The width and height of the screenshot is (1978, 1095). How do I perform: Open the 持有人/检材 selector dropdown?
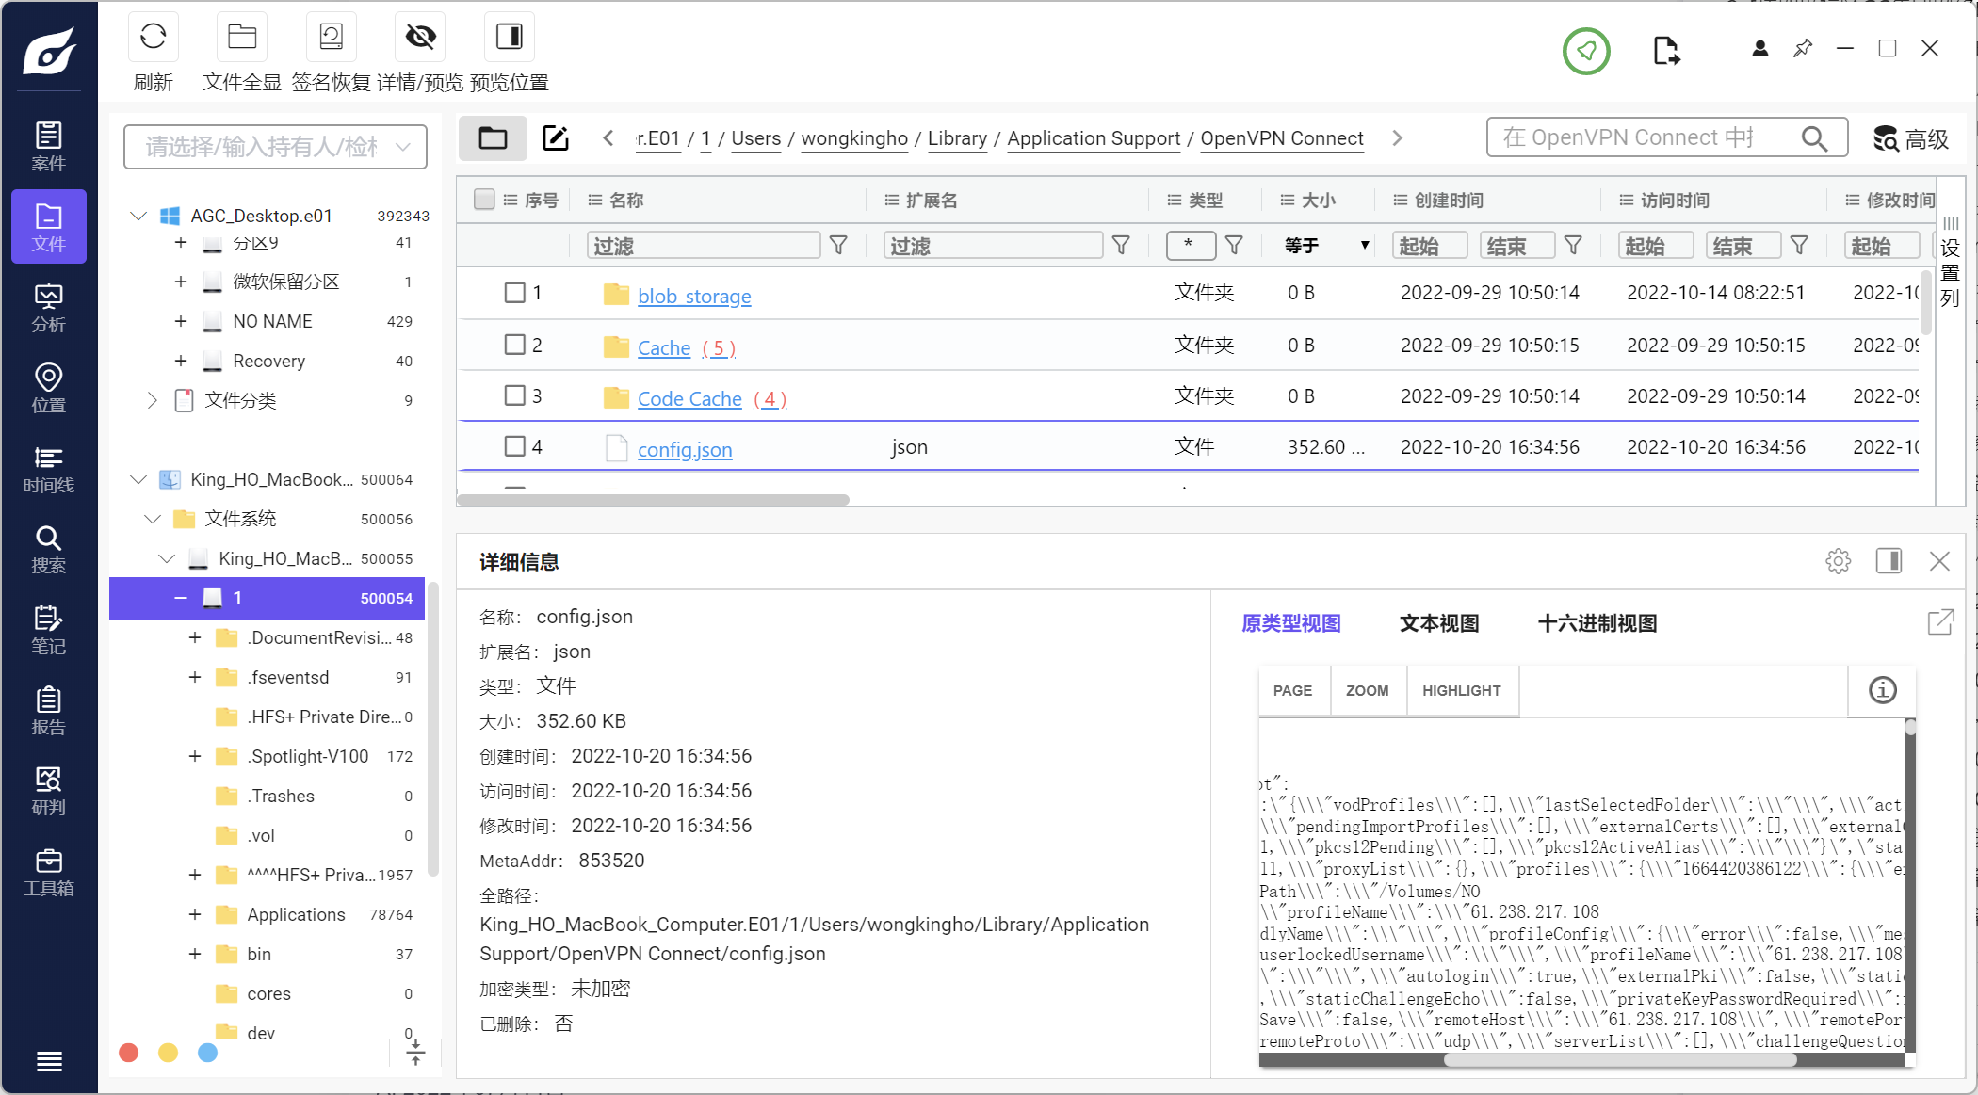click(x=275, y=147)
